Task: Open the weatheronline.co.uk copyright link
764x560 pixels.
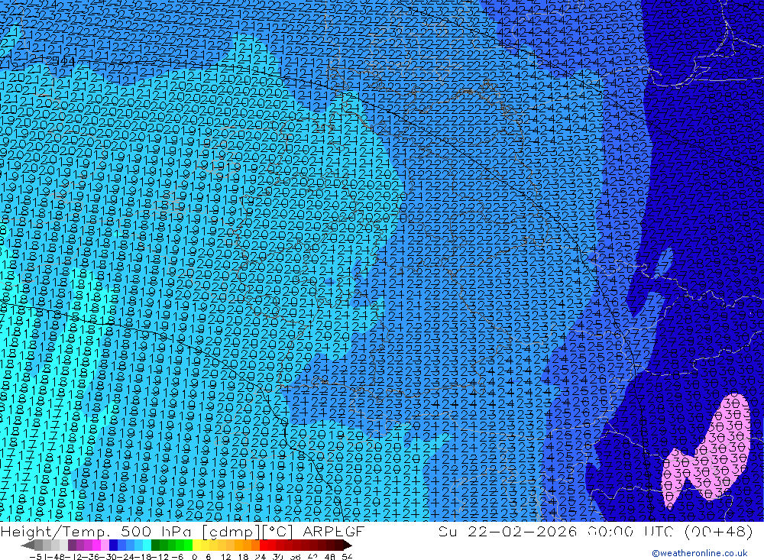Action: coord(699,553)
